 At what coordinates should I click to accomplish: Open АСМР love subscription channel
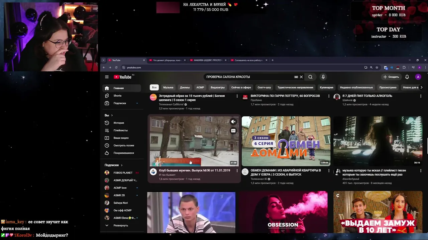(121, 188)
